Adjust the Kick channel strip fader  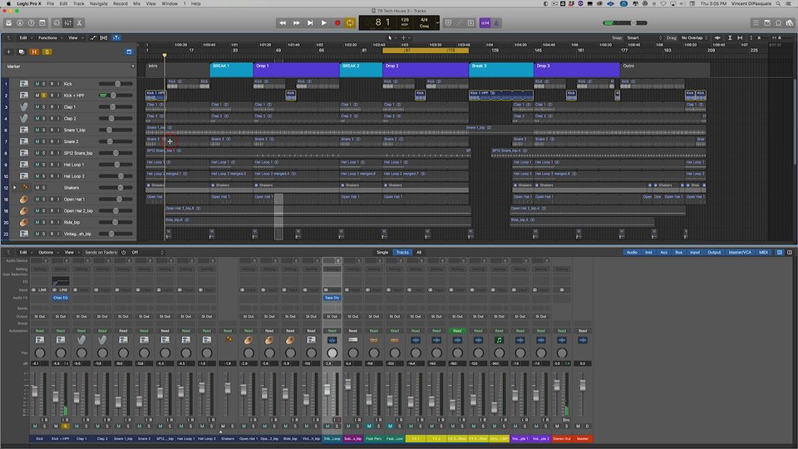[35, 392]
